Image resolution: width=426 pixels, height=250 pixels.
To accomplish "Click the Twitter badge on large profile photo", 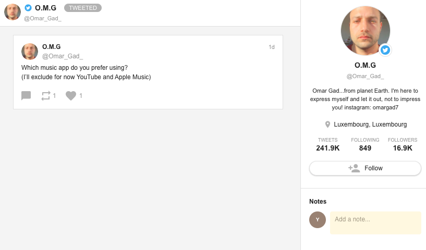I will [385, 50].
